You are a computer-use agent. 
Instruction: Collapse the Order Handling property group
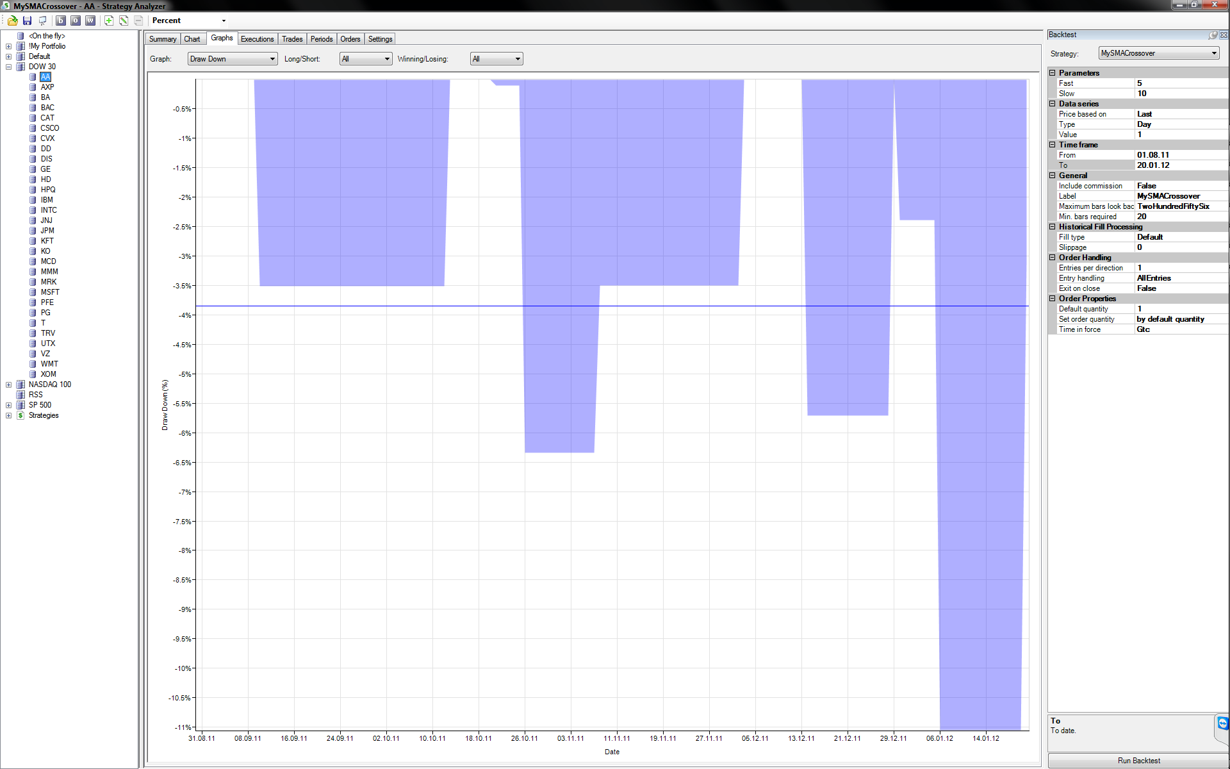(1053, 258)
